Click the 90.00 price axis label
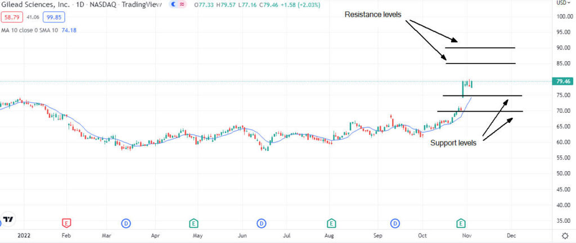The height and width of the screenshot is (243, 576). click(x=564, y=48)
